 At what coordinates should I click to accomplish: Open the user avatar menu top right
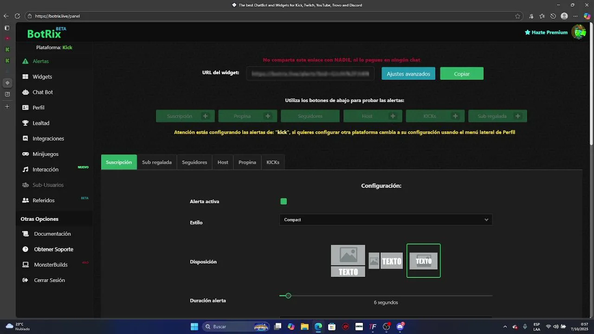pyautogui.click(x=579, y=32)
